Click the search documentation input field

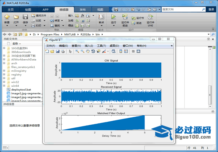(x=182, y=9)
